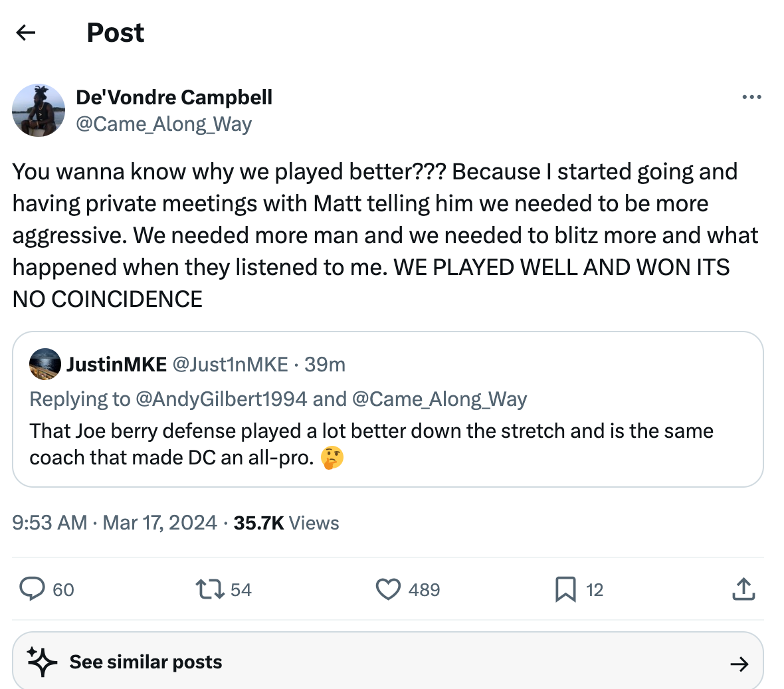Click @Came_Along_Way mention in quoted reply

(439, 399)
